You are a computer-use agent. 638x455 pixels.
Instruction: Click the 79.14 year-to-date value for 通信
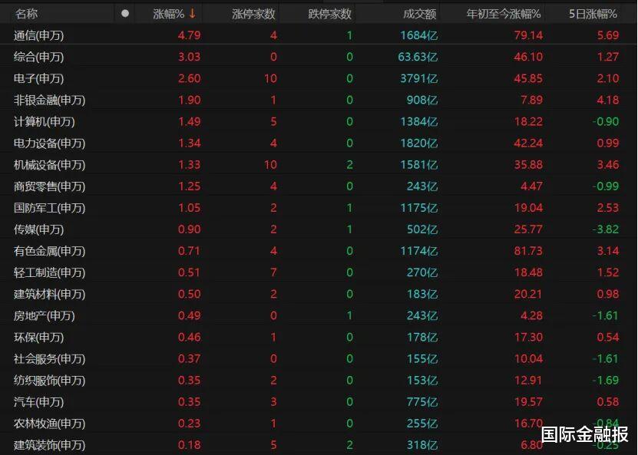[528, 35]
